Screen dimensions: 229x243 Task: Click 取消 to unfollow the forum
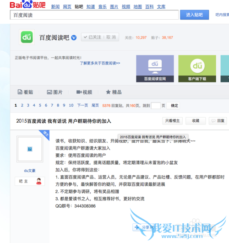tap(111, 37)
